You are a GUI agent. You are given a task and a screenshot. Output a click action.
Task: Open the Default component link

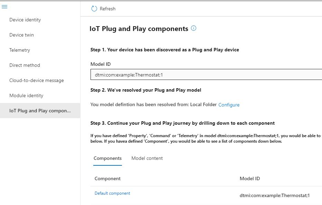[x=112, y=193]
